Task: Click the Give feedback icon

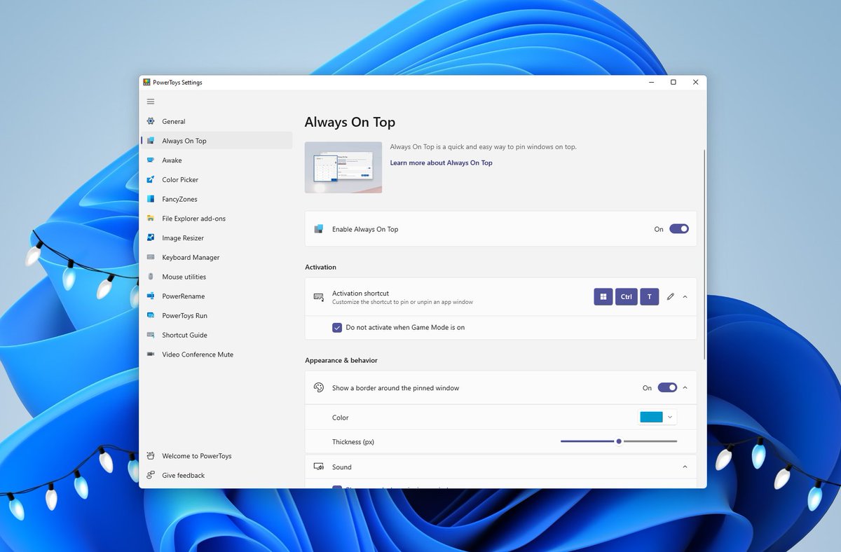Action: pos(151,476)
